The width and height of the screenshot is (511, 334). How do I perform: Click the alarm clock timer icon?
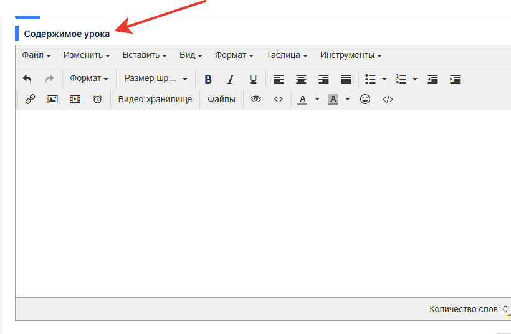(x=97, y=99)
